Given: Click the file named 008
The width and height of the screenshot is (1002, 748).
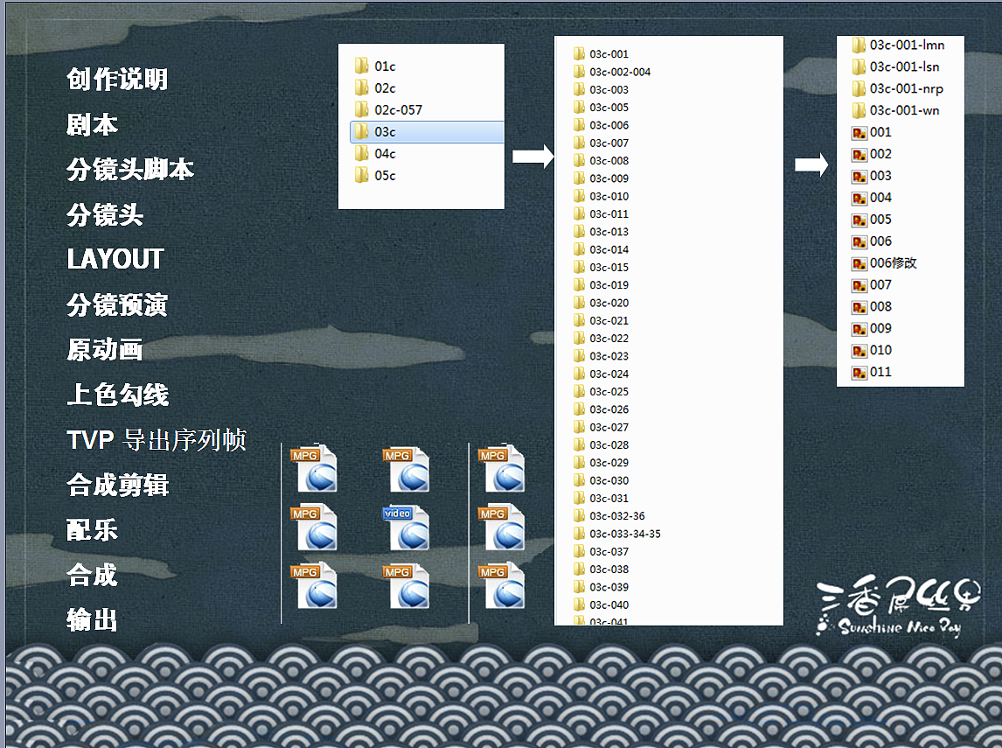Looking at the screenshot, I should click(880, 306).
